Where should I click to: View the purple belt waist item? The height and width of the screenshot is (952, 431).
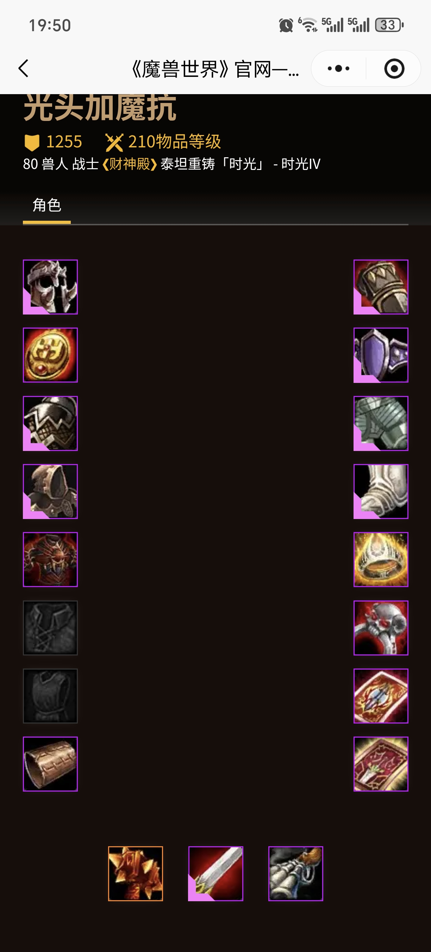(381, 355)
